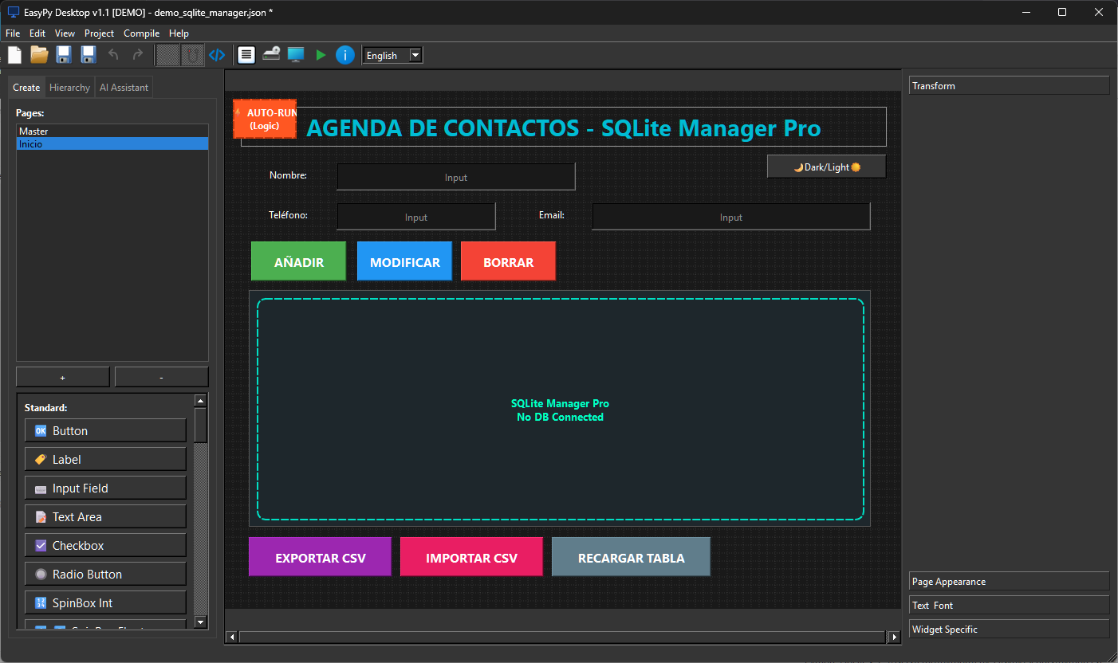Click the Email input field
The width and height of the screenshot is (1118, 663).
731,217
